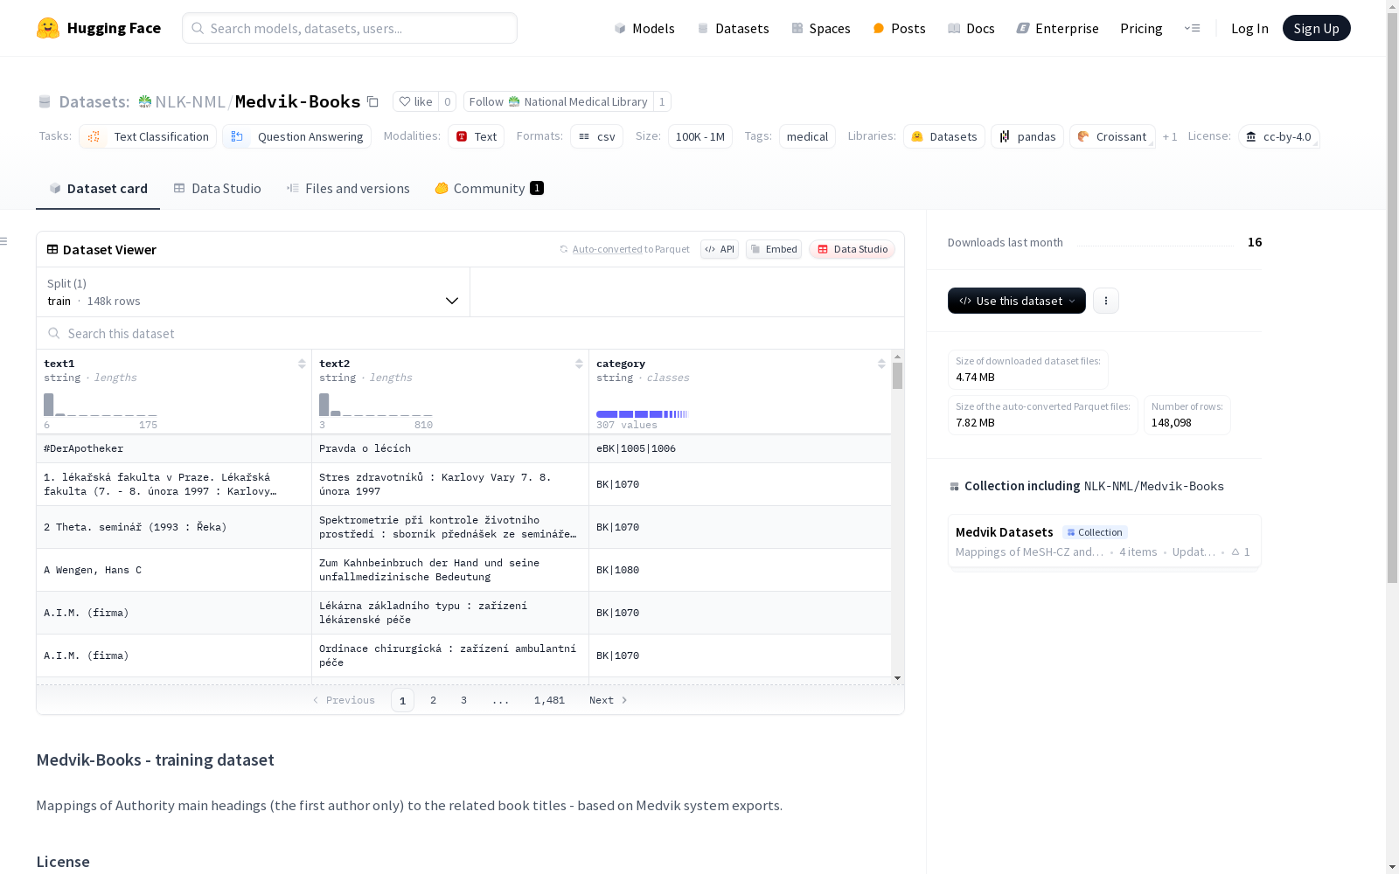Click the text2 length histogram bar

point(324,405)
